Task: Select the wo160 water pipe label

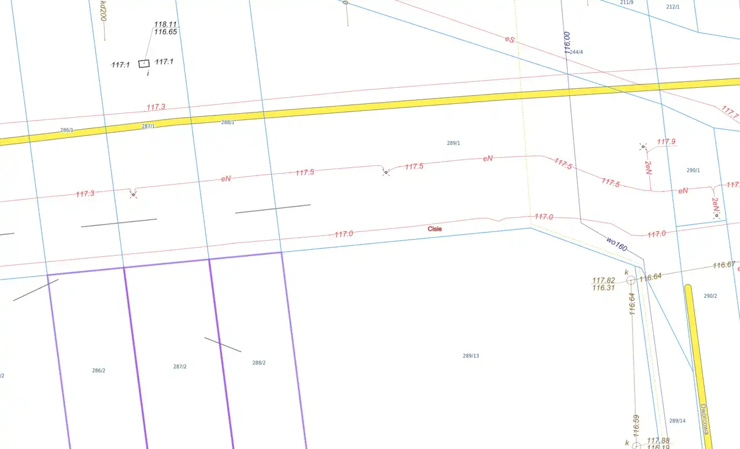Action: [x=616, y=244]
